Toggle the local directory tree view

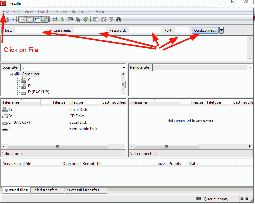pos(30,19)
